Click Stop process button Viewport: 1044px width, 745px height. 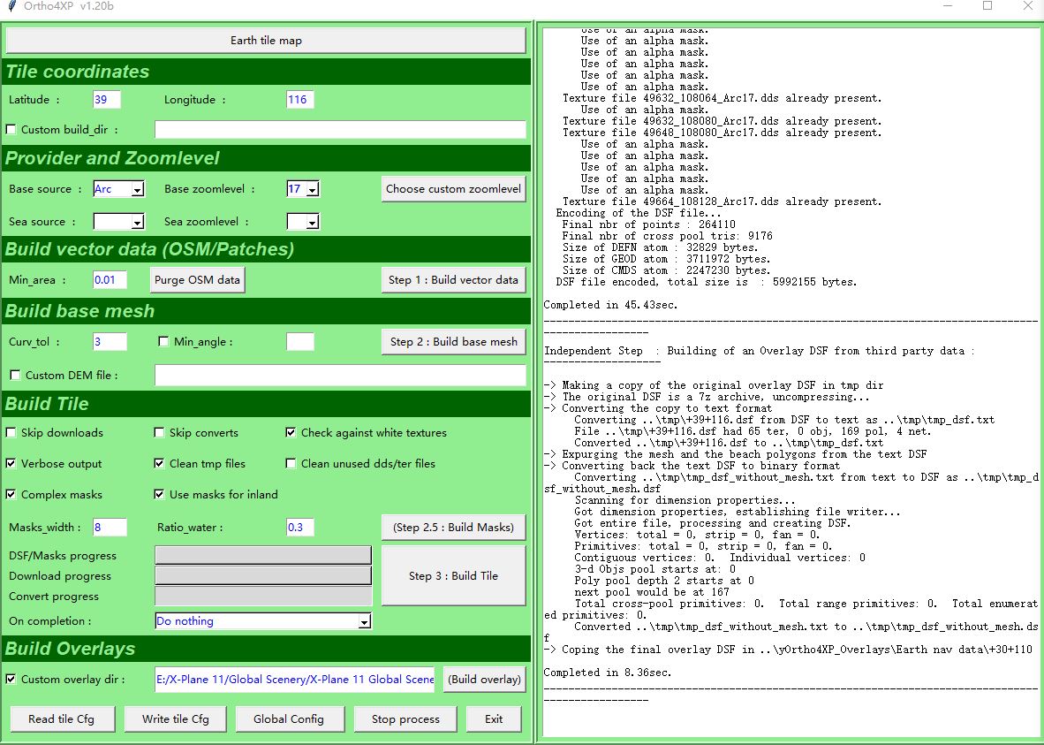point(405,719)
